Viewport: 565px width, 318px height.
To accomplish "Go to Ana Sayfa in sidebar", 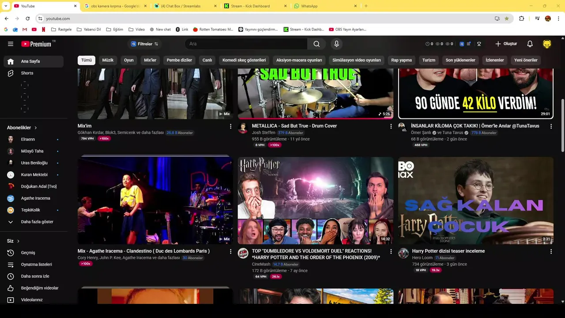I will click(34, 61).
